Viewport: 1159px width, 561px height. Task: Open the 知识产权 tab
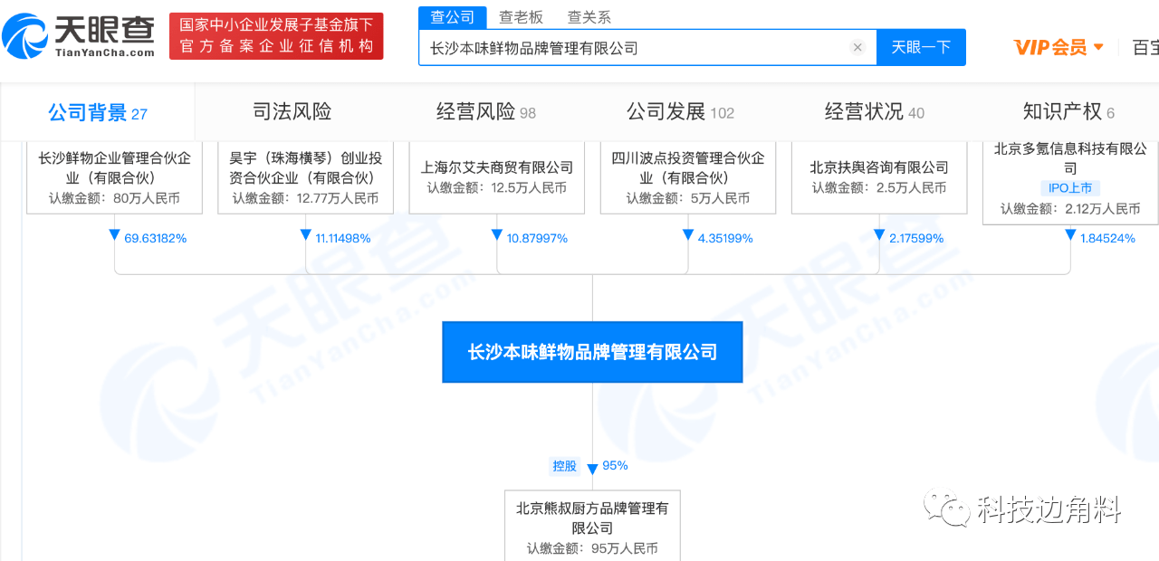(x=1068, y=111)
